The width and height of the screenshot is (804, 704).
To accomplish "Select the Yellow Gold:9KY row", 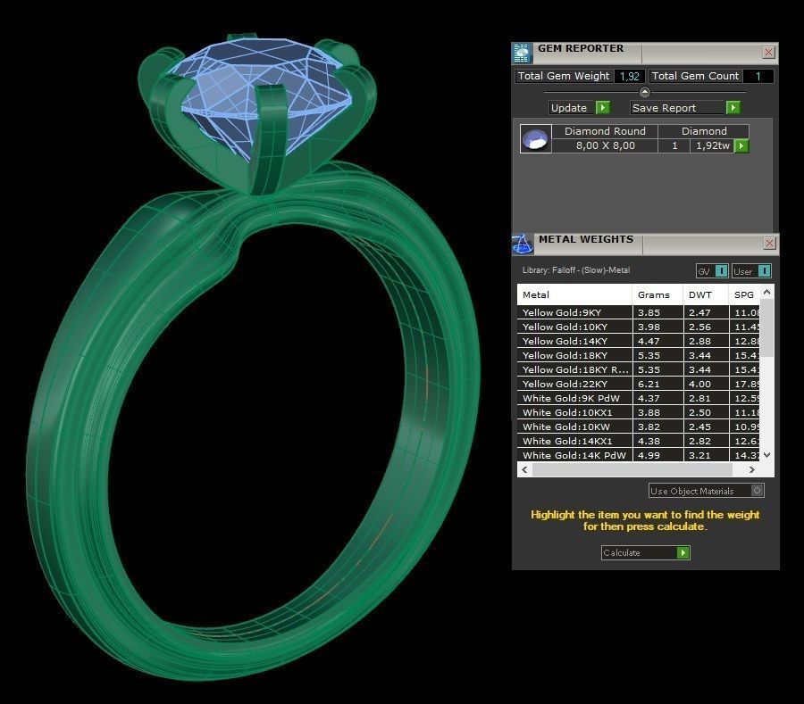I will click(x=639, y=313).
